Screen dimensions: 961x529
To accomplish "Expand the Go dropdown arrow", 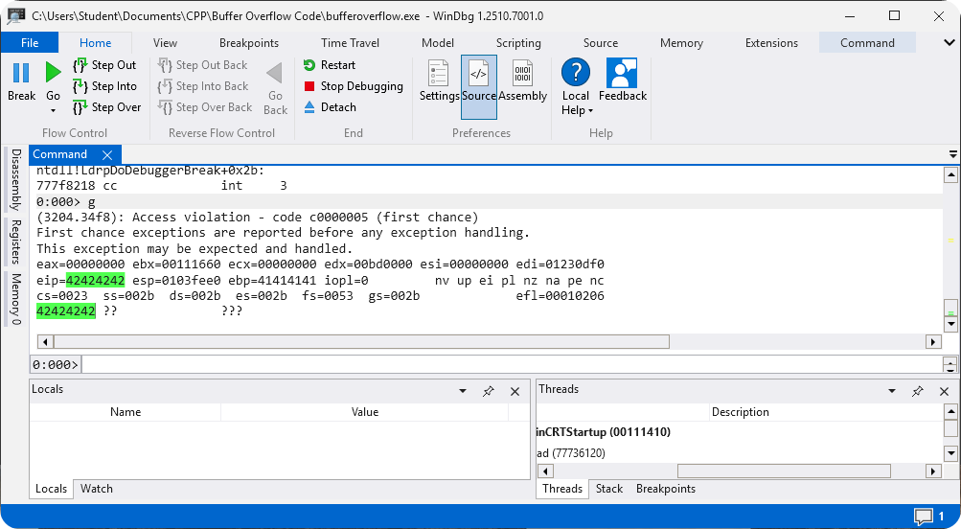I will 53,111.
